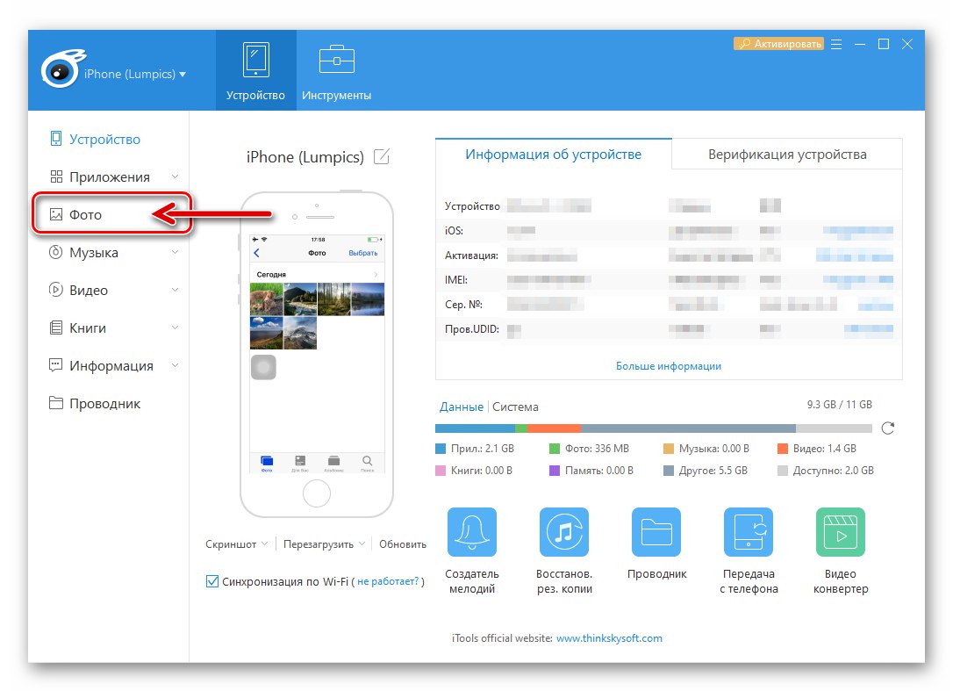Viewport: 953px width, 691px height.
Task: Click the AssistiveTouch button in phone preview
Action: click(x=264, y=367)
